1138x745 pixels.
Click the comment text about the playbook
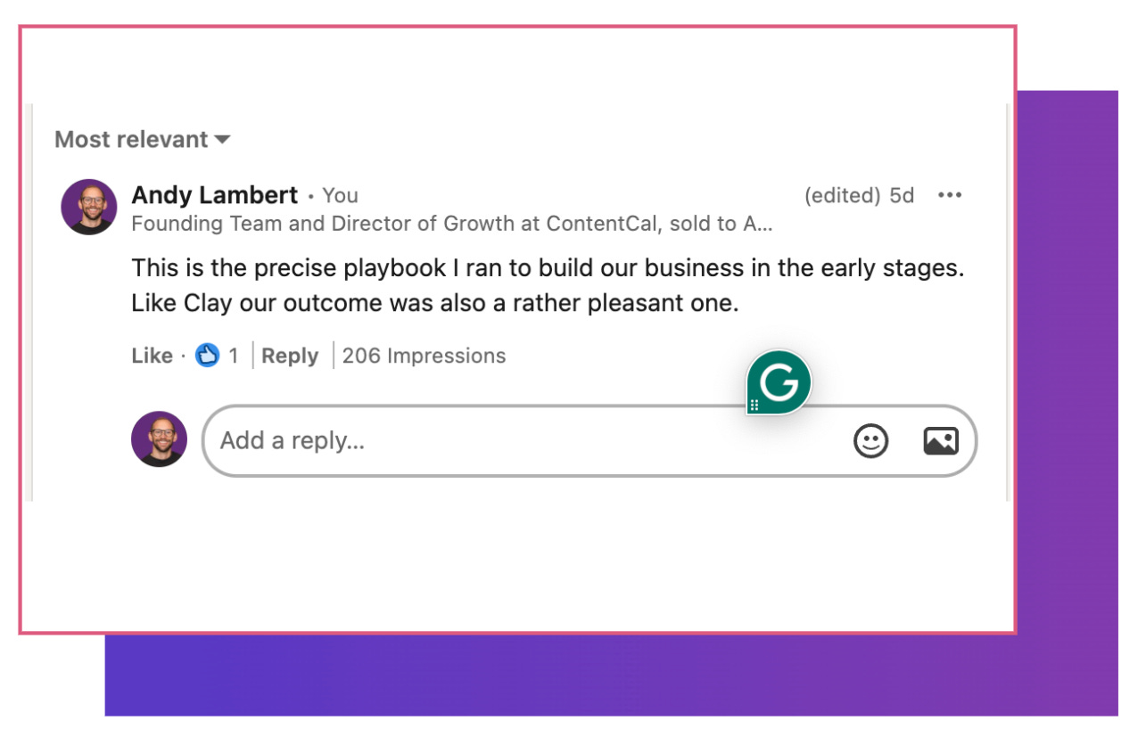pos(548,285)
